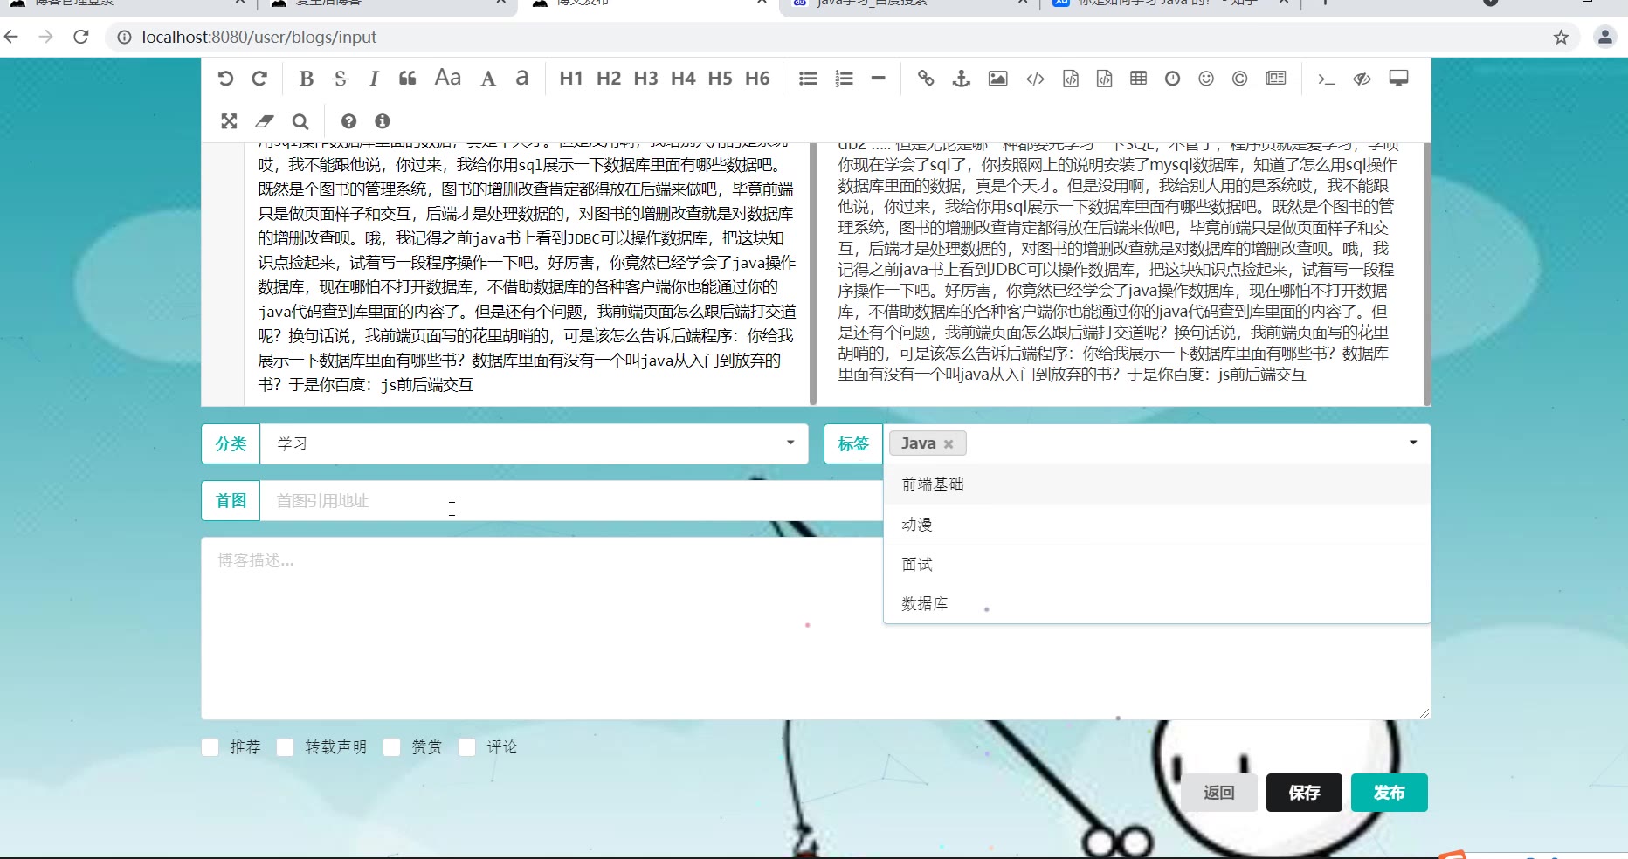This screenshot has width=1628, height=859.
Task: Enable the 推荐 checkbox
Action: 210,747
